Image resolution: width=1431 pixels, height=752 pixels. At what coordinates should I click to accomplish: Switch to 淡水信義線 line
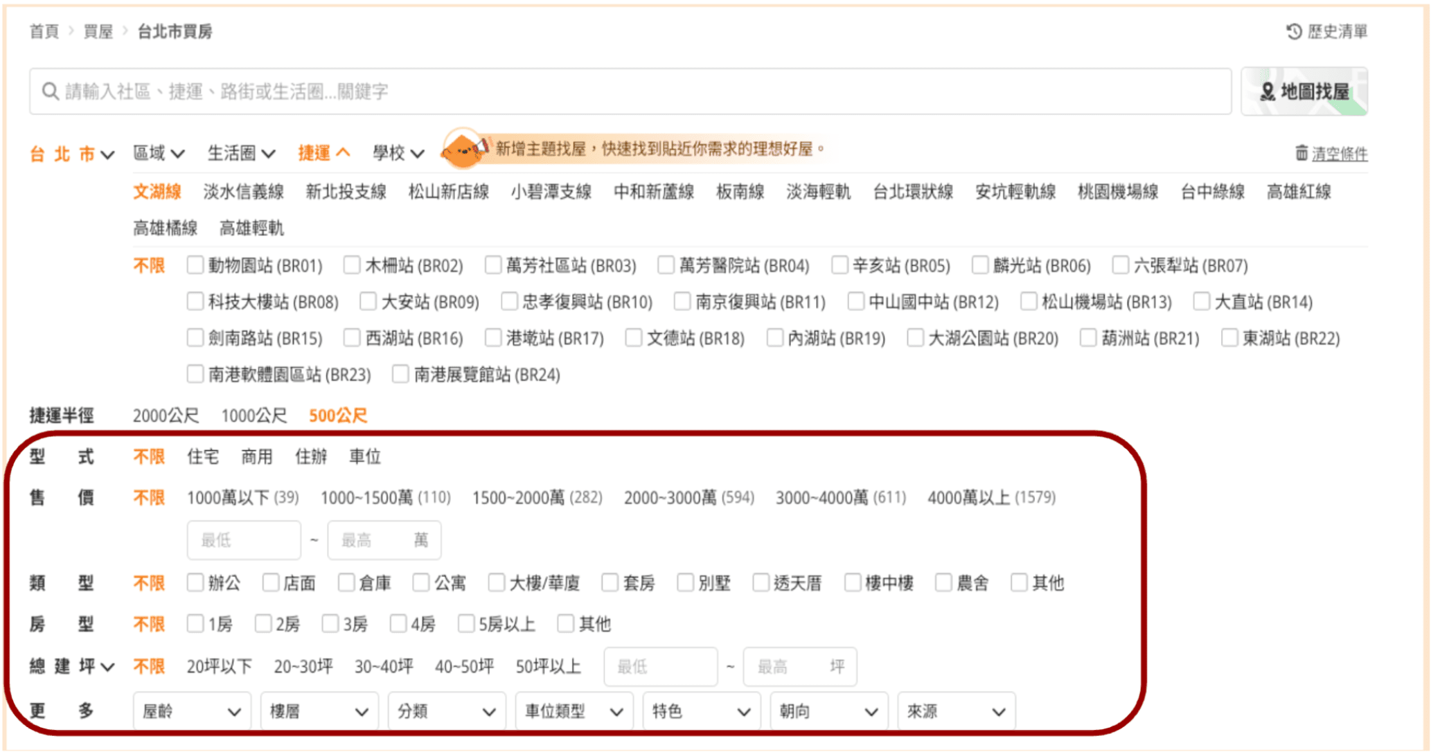point(244,192)
